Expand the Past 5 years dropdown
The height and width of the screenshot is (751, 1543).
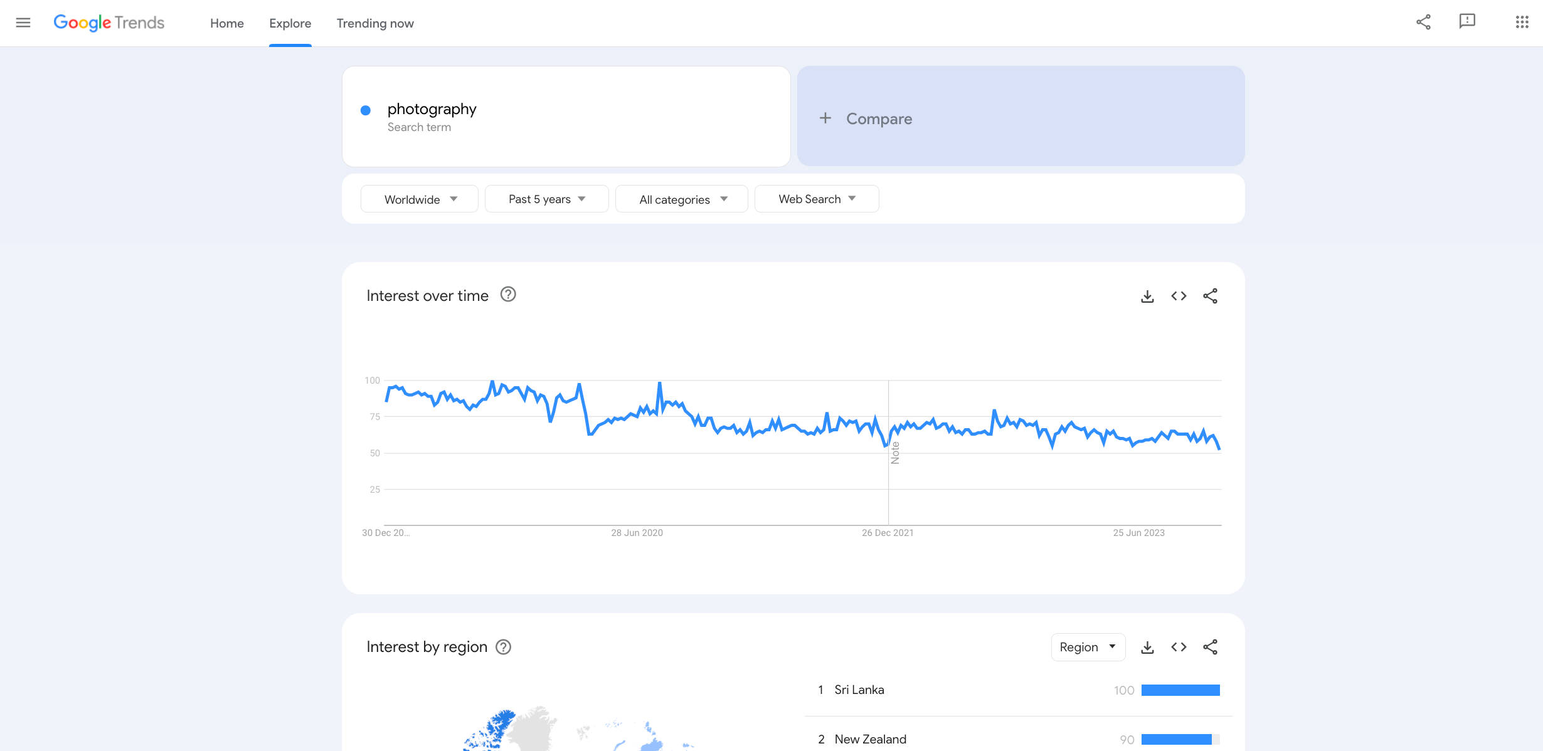[x=546, y=199]
